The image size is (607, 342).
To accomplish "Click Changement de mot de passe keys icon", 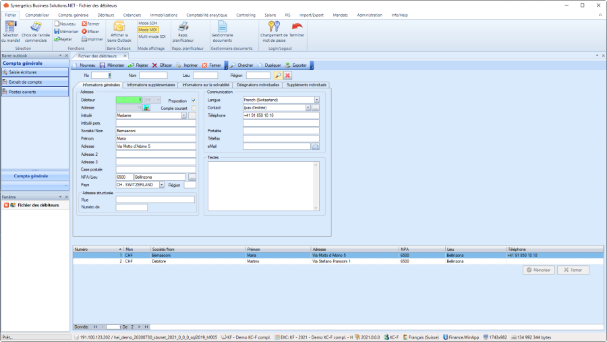I will coord(274,28).
